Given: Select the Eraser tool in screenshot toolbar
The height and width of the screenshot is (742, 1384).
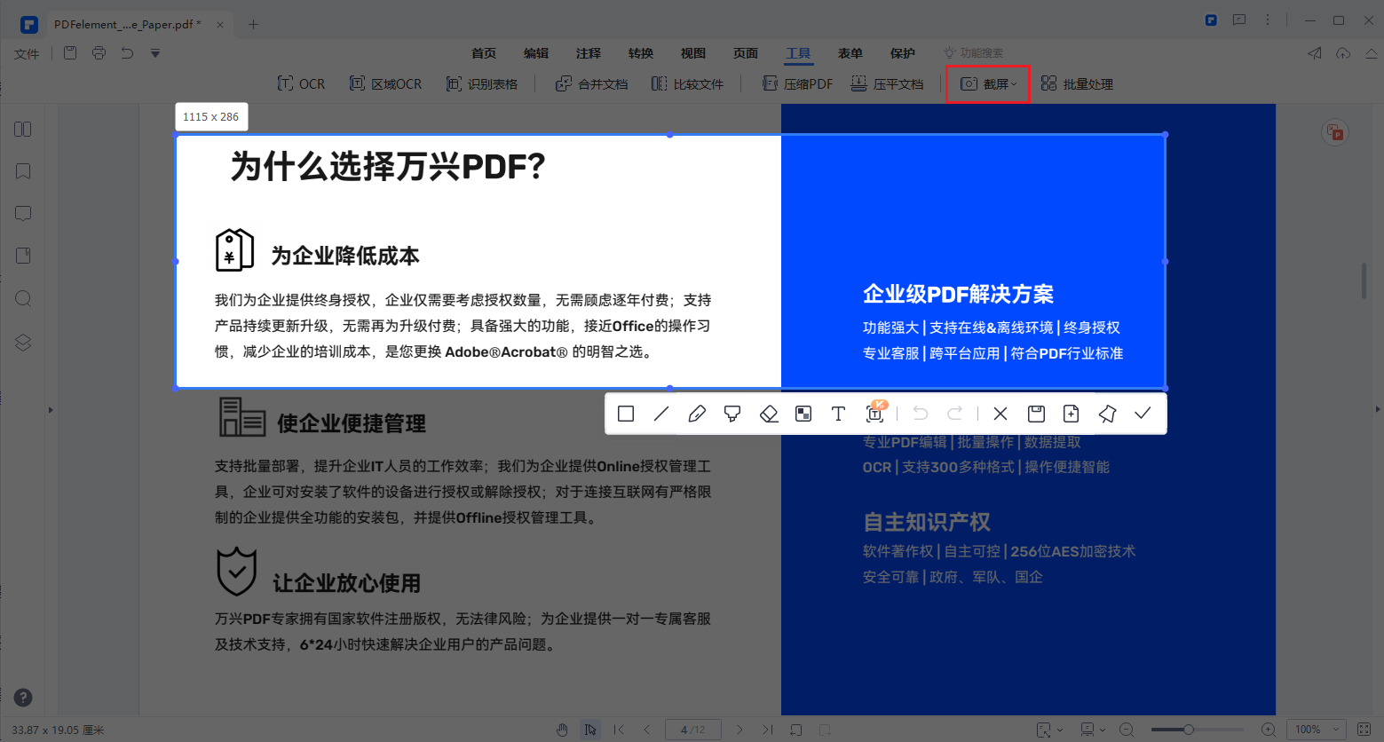Looking at the screenshot, I should pyautogui.click(x=769, y=413).
